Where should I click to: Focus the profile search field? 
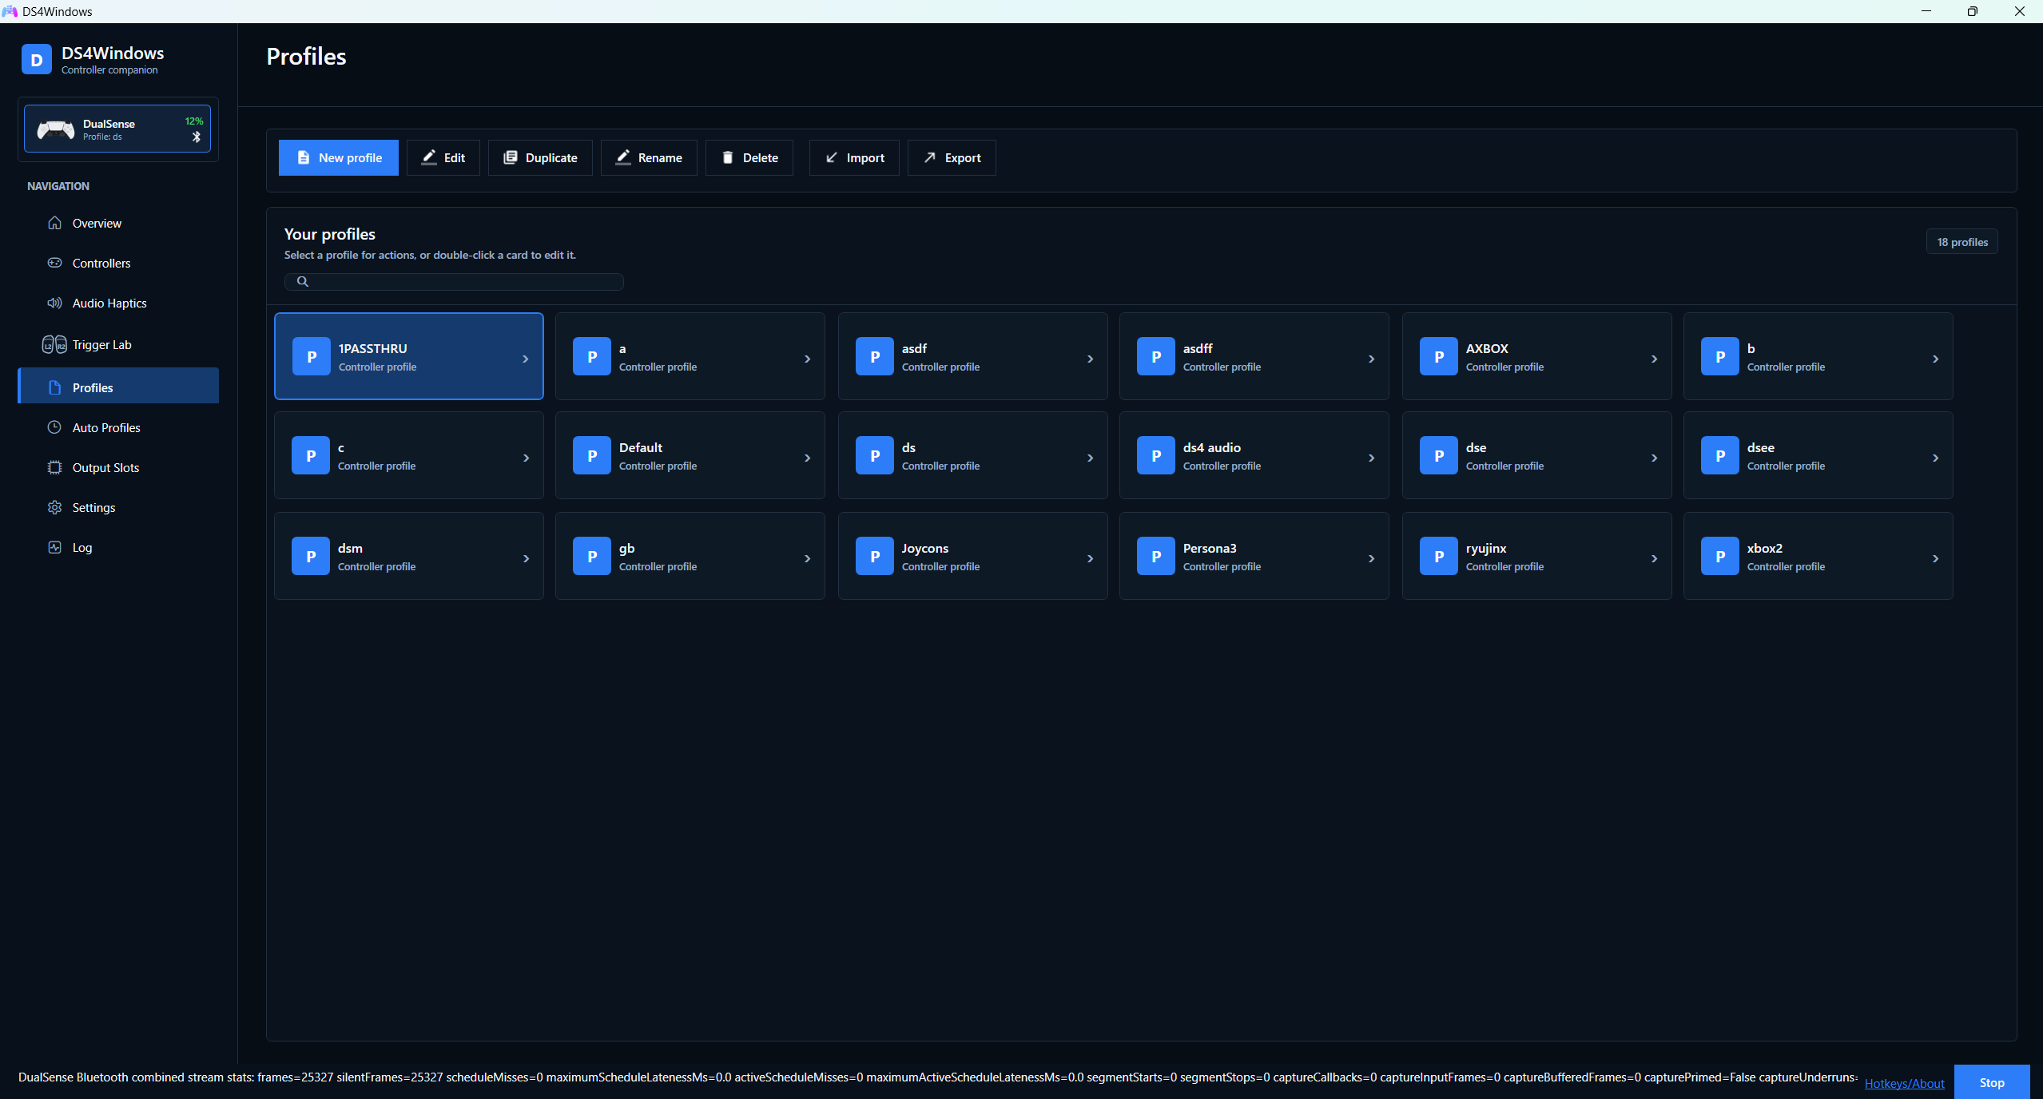(x=454, y=281)
